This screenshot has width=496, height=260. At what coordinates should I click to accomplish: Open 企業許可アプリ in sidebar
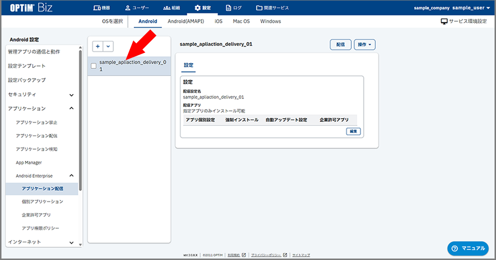point(36,215)
